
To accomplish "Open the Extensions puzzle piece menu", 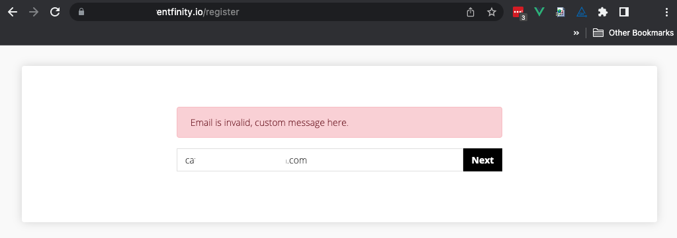I will (x=603, y=12).
